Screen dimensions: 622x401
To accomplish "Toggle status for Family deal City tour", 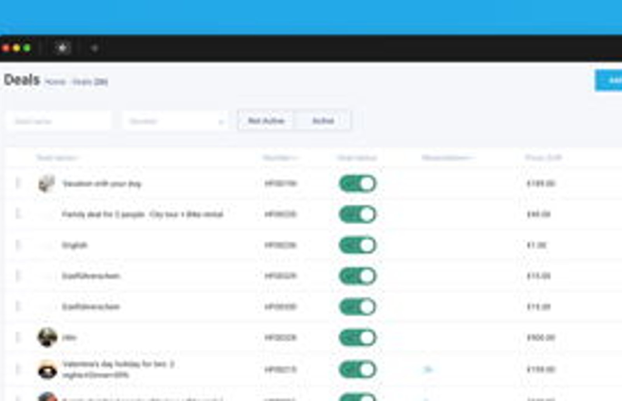I will click(358, 214).
